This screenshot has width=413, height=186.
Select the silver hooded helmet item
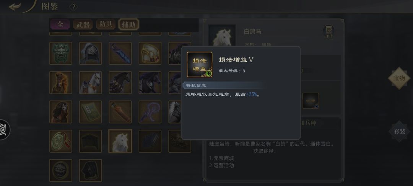tap(90, 53)
